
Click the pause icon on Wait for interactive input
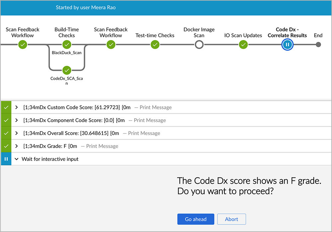(x=6, y=159)
